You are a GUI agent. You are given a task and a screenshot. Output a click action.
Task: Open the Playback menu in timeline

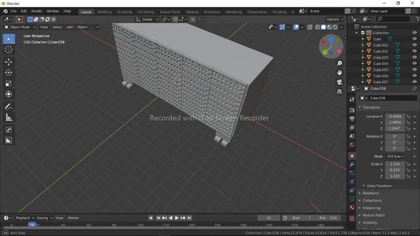[25, 218]
